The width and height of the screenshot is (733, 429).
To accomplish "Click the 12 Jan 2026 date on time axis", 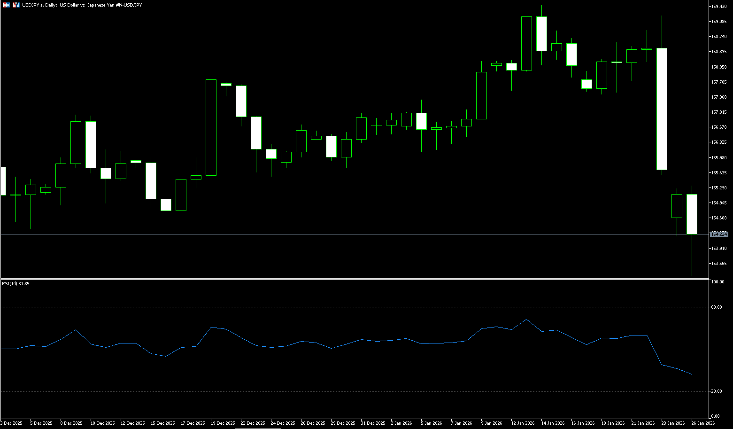I will pyautogui.click(x=523, y=423).
